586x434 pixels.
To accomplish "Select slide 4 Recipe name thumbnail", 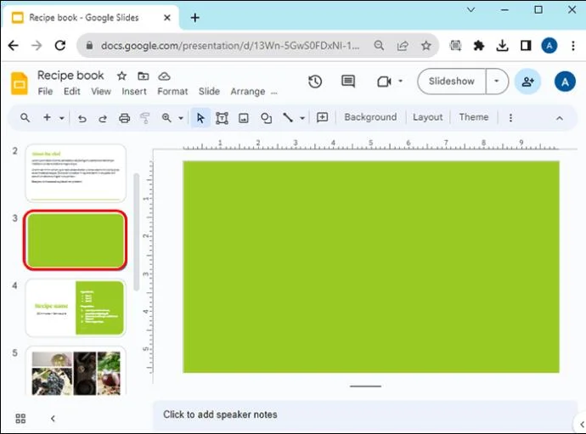I will [x=76, y=307].
